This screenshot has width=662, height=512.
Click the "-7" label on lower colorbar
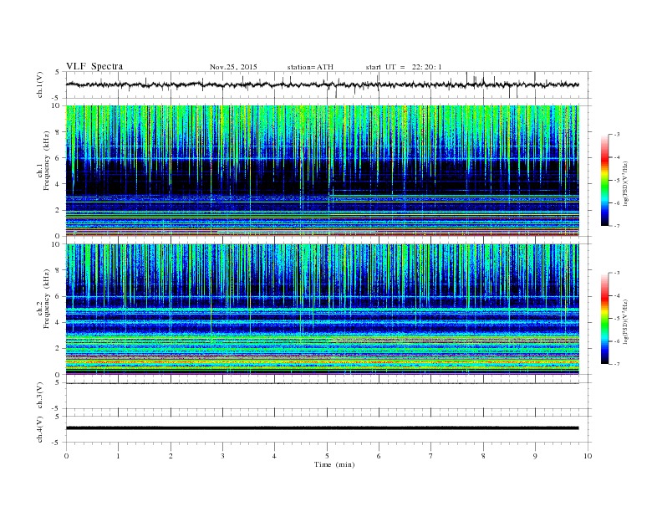point(617,364)
